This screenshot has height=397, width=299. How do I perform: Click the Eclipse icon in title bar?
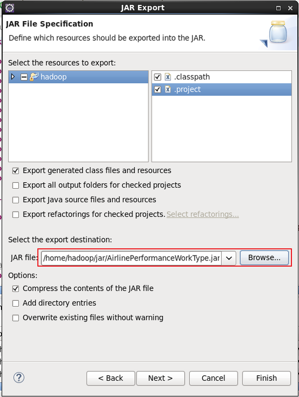(10, 8)
